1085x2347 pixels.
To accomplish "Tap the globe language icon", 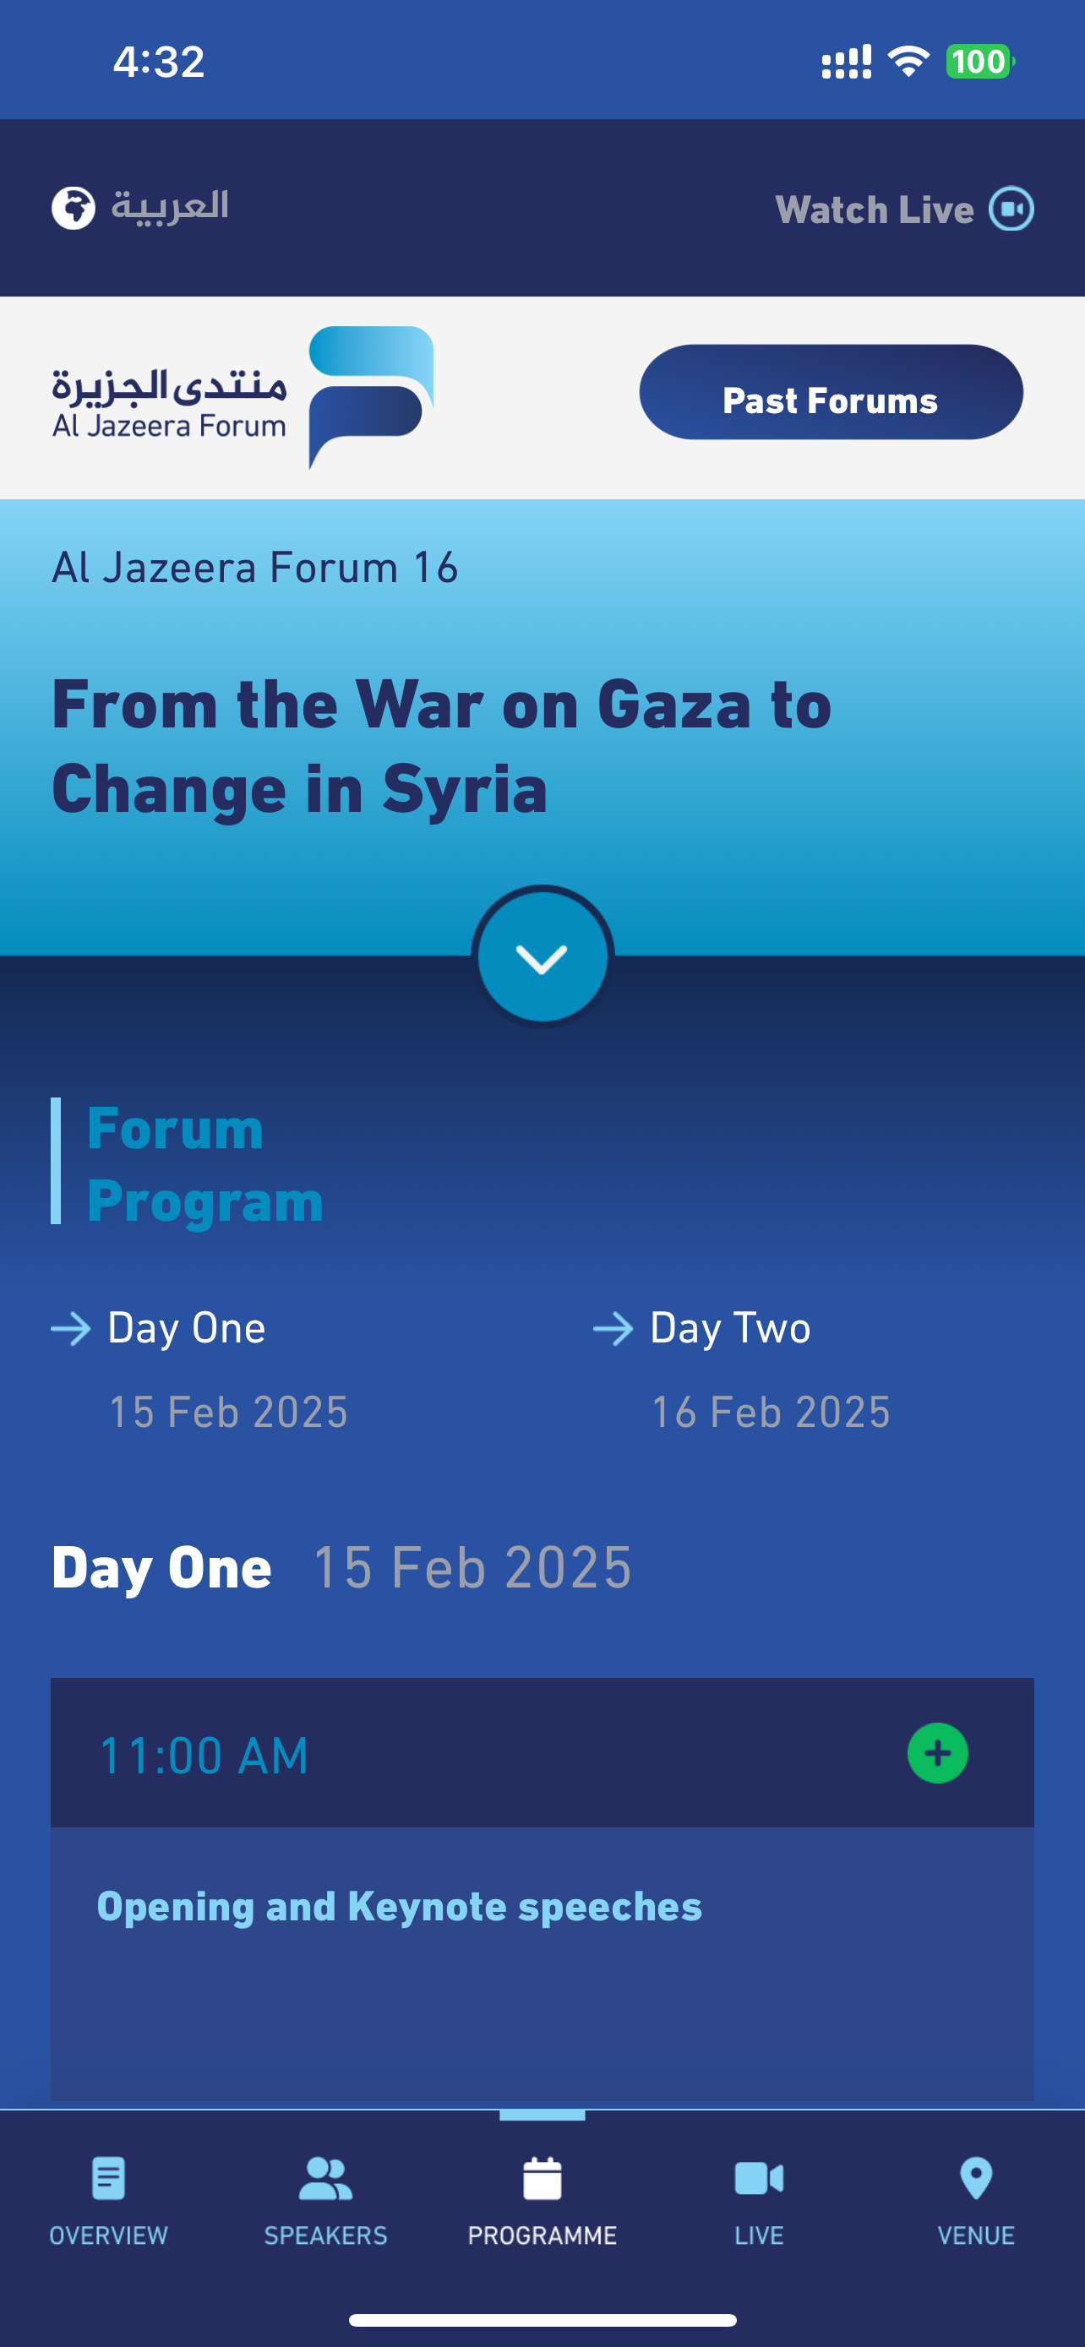I will click(x=73, y=209).
